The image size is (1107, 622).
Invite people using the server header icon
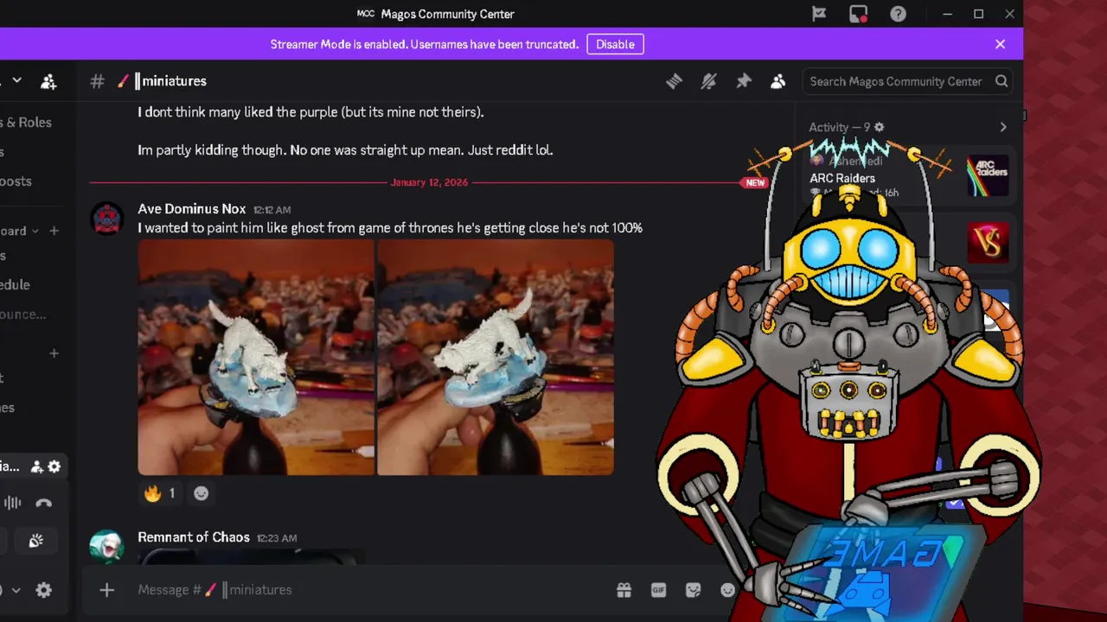tap(48, 81)
